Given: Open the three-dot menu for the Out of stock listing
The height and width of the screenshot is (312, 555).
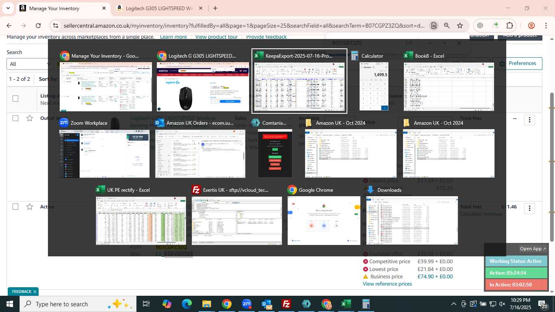Looking at the screenshot, I should point(529,120).
